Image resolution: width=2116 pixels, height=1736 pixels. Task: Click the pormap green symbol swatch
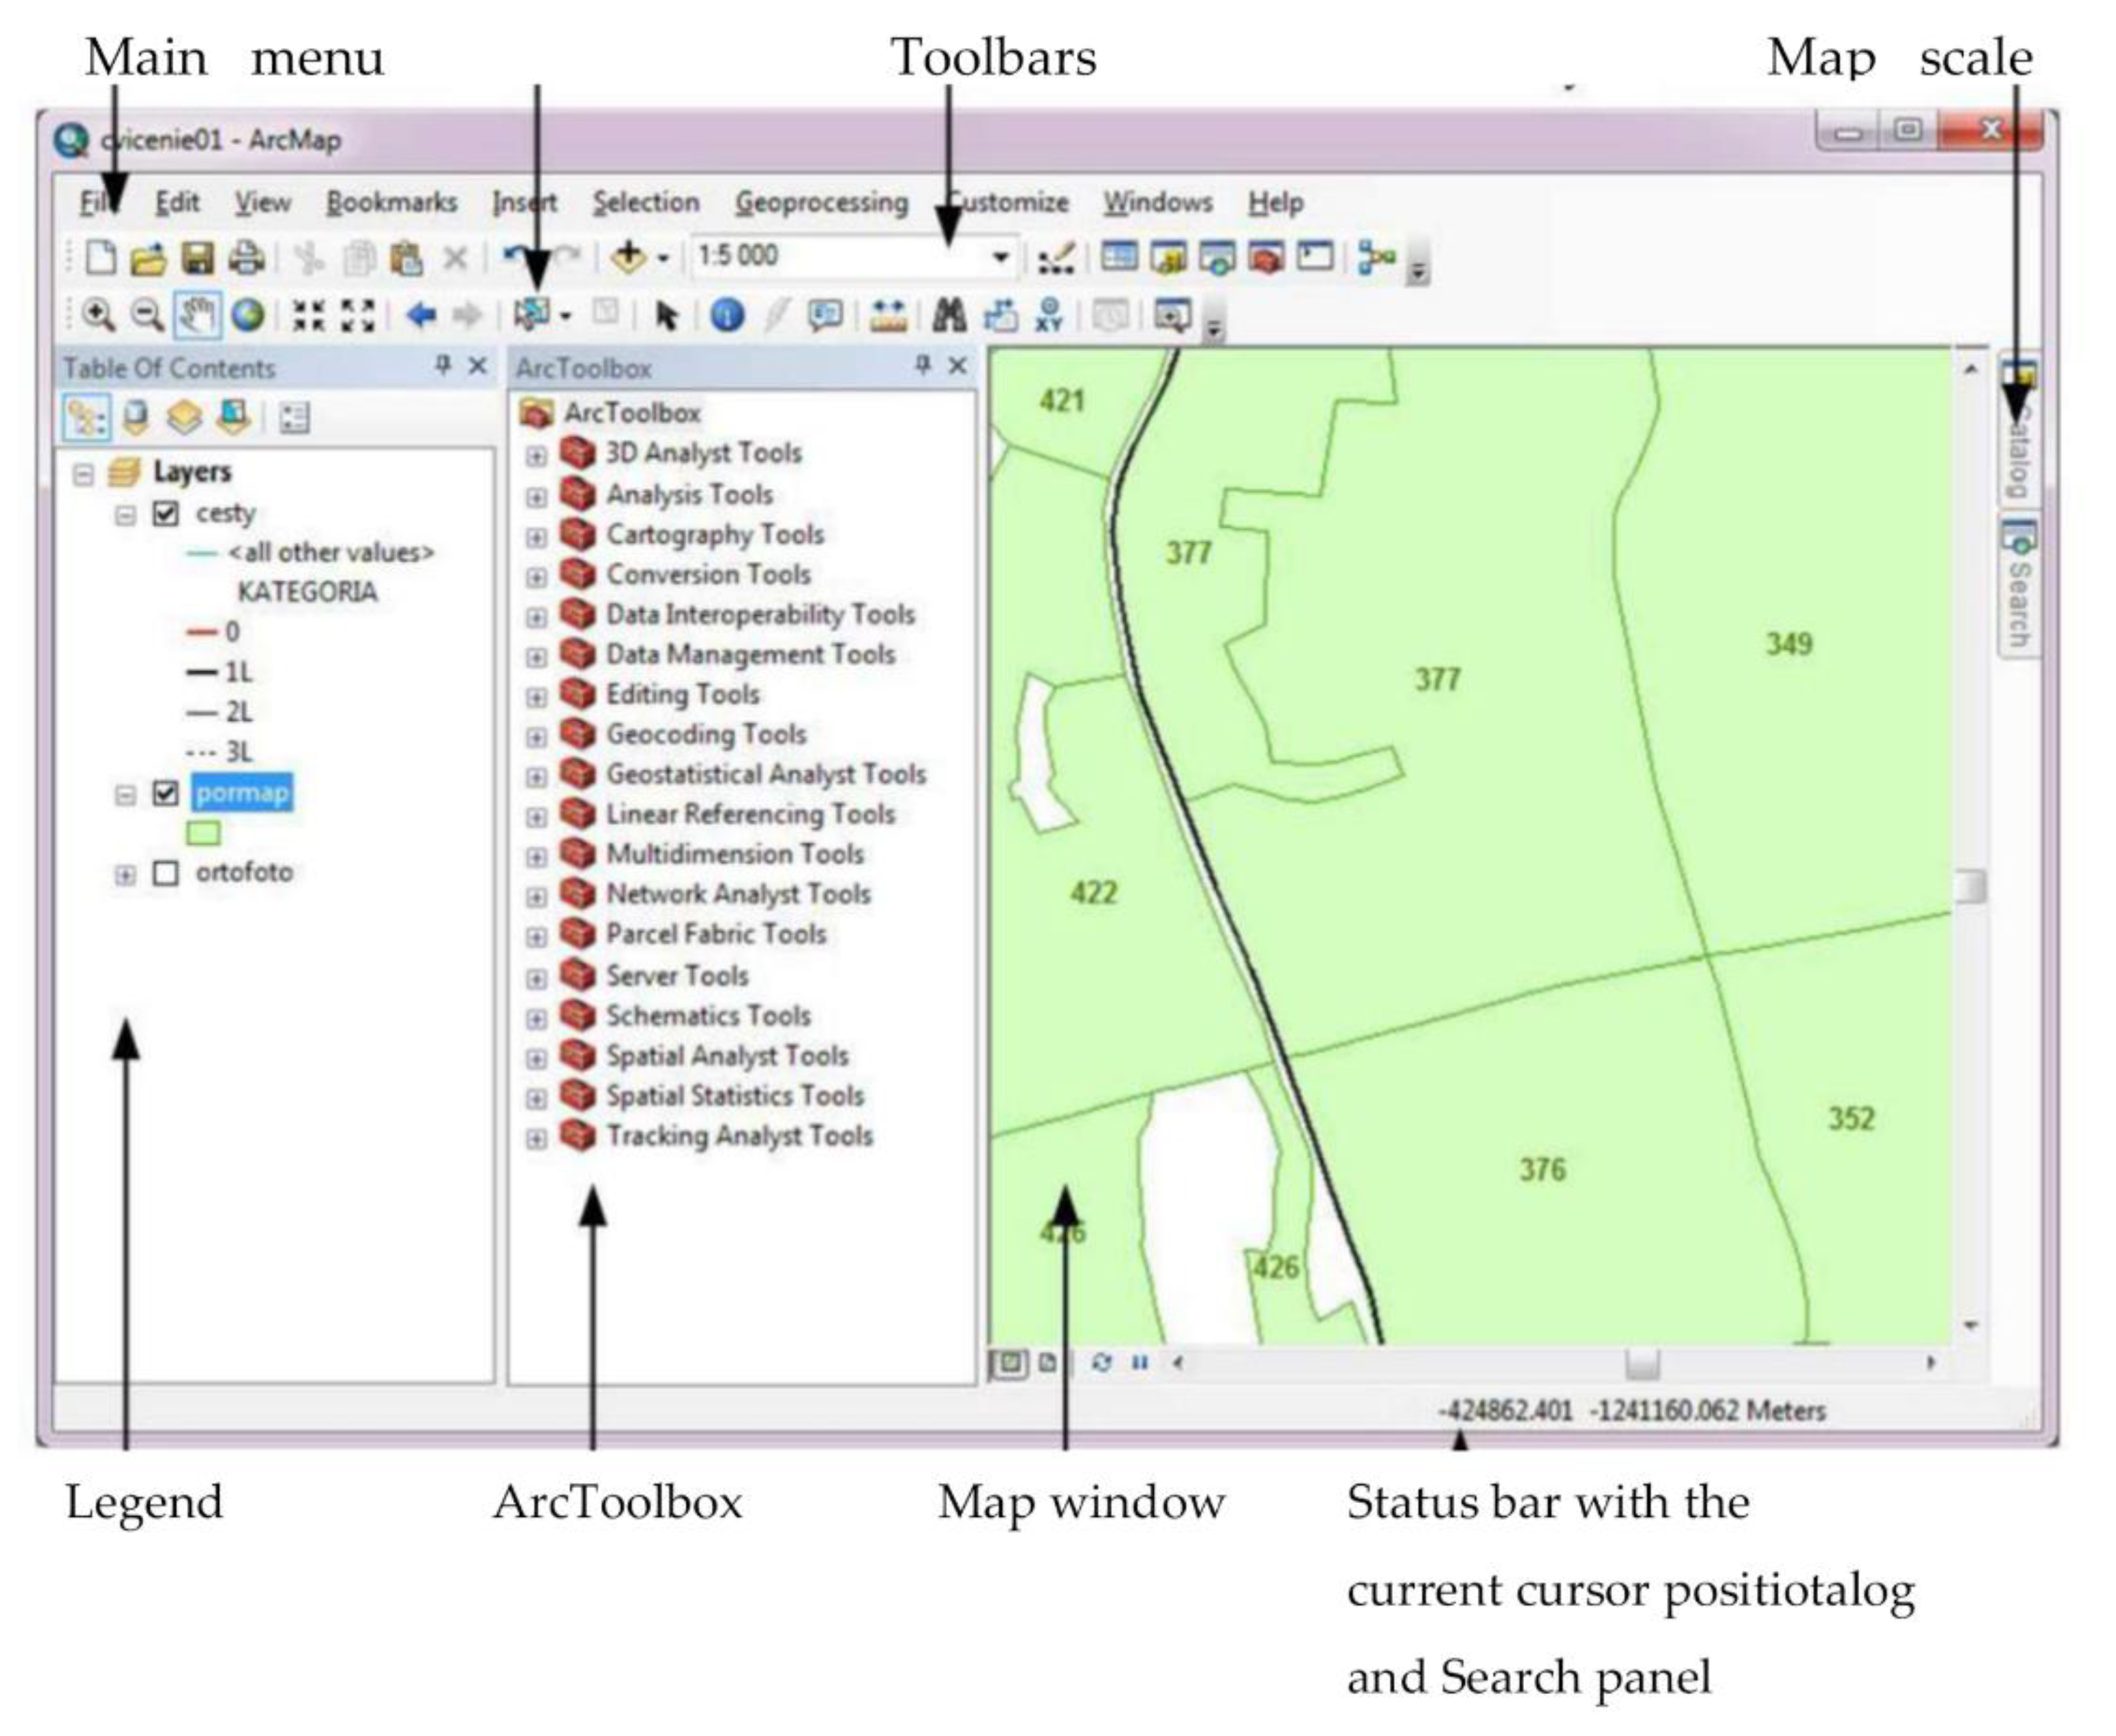tap(203, 833)
